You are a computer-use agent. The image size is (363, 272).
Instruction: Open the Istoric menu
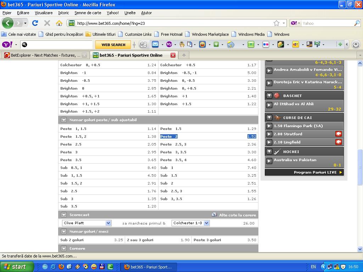[63, 13]
